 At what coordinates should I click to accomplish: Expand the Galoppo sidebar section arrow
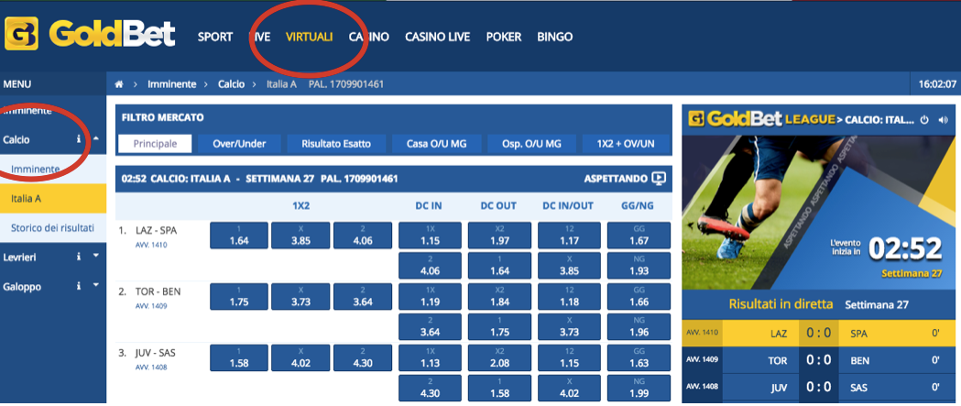[x=96, y=285]
